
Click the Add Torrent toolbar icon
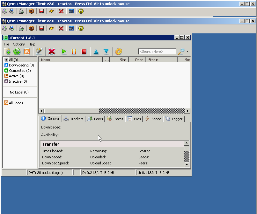[x=7, y=52]
